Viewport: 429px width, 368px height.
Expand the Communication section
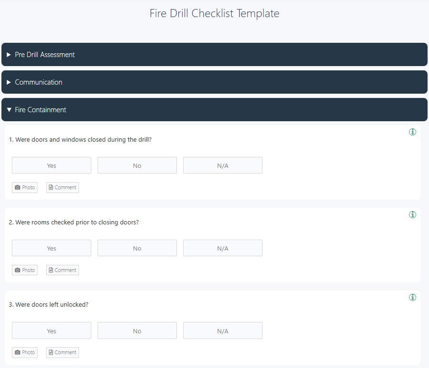(x=214, y=82)
